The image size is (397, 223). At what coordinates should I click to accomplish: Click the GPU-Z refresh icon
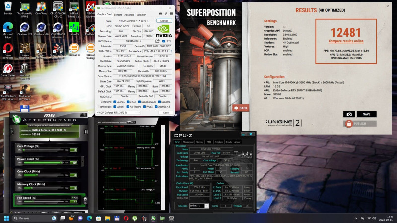[x=166, y=14]
